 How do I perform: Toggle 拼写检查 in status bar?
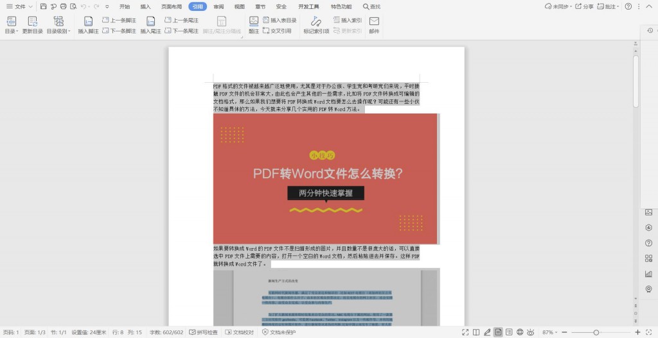click(204, 332)
